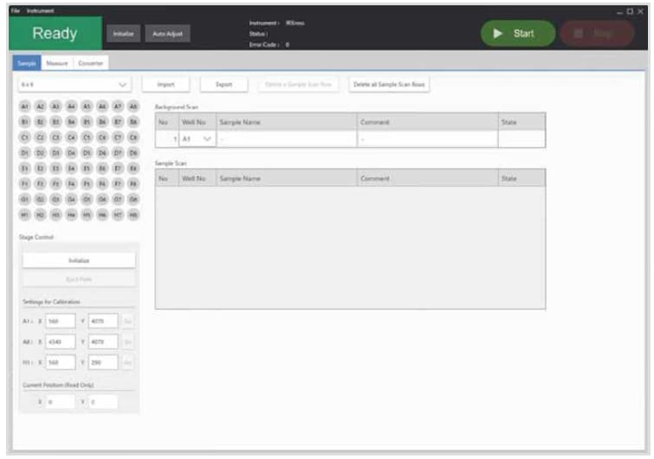Open the Well No A1 dropdown in Background Scan

point(197,139)
